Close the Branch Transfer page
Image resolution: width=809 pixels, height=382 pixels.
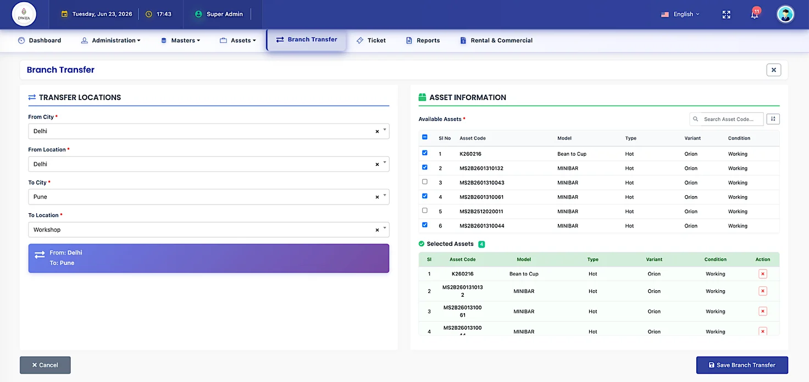[773, 70]
